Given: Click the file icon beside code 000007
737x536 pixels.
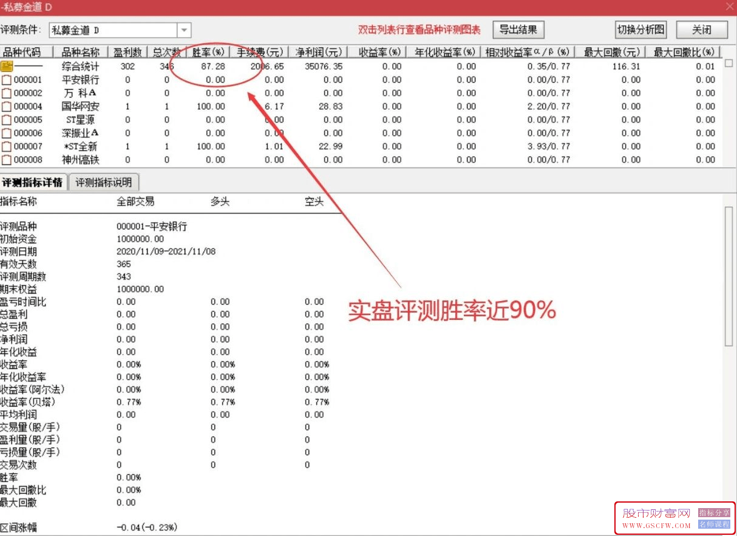Looking at the screenshot, I should [x=6, y=146].
